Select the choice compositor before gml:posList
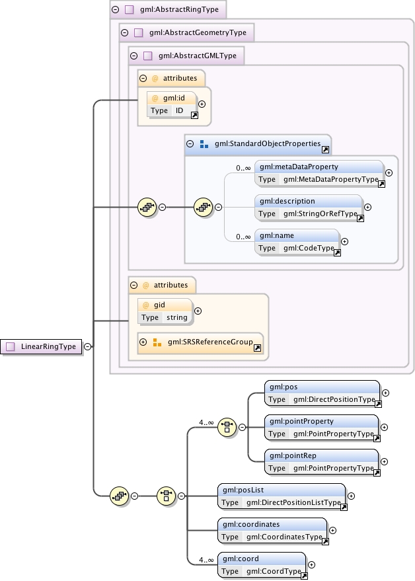 pos(166,496)
